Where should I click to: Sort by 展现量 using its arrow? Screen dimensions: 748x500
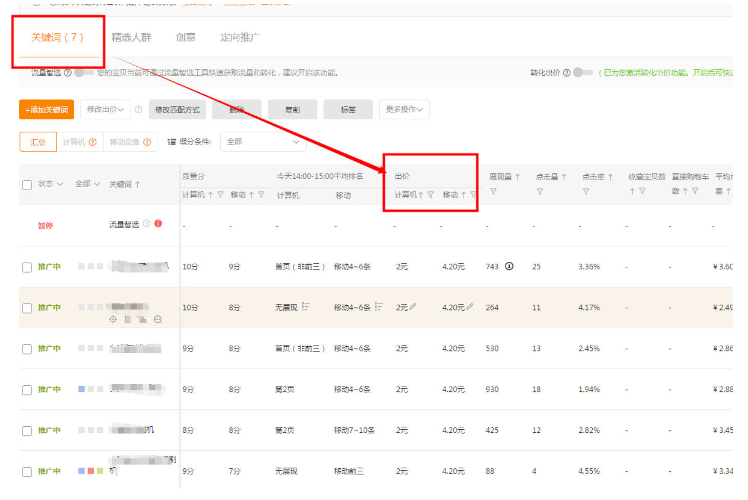pos(517,177)
